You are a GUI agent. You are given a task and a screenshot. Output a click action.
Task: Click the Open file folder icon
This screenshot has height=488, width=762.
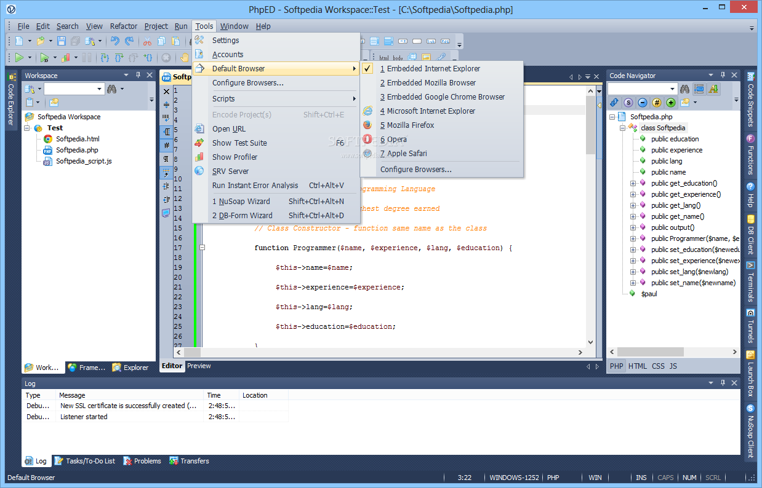pos(41,41)
